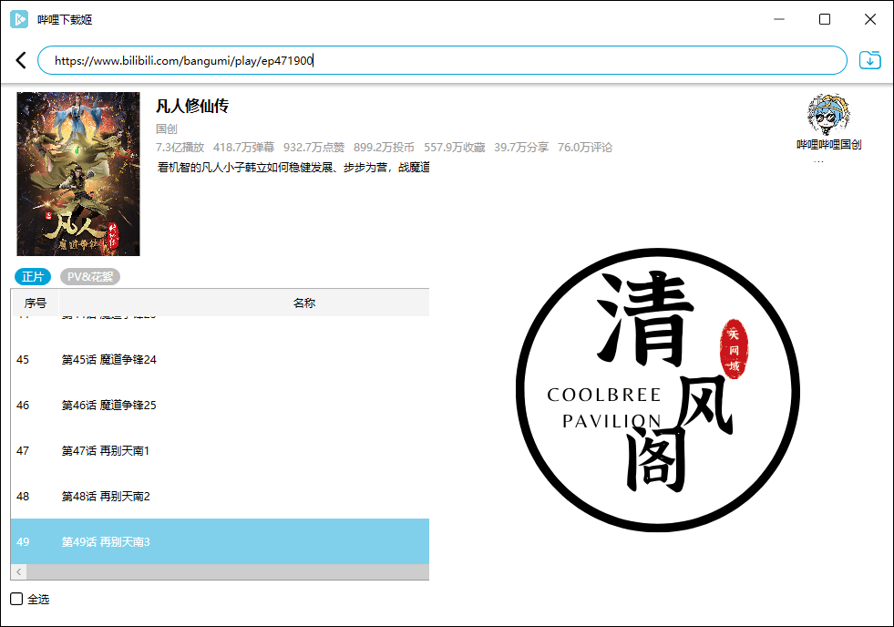The image size is (894, 627).
Task: Tick the 全选 checkbox
Action: 16,599
